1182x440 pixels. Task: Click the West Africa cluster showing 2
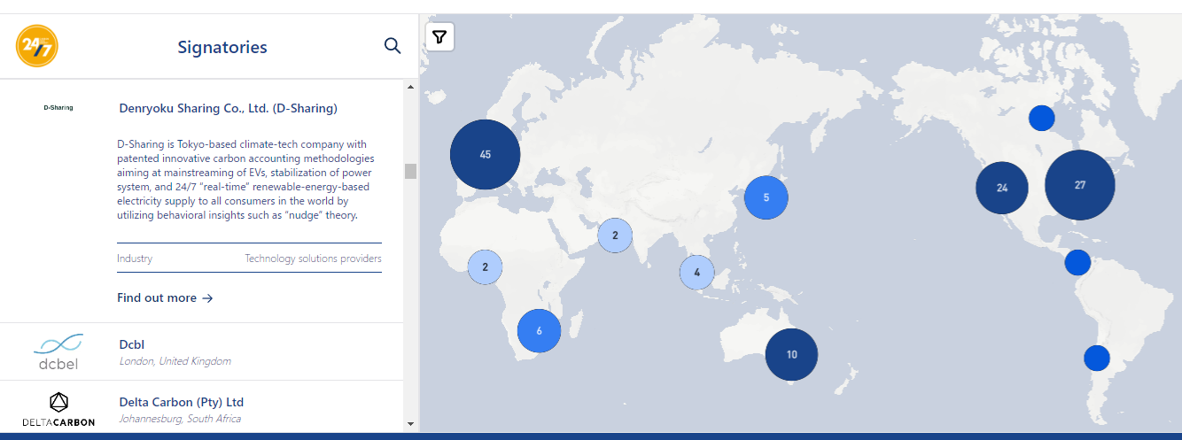click(x=485, y=266)
